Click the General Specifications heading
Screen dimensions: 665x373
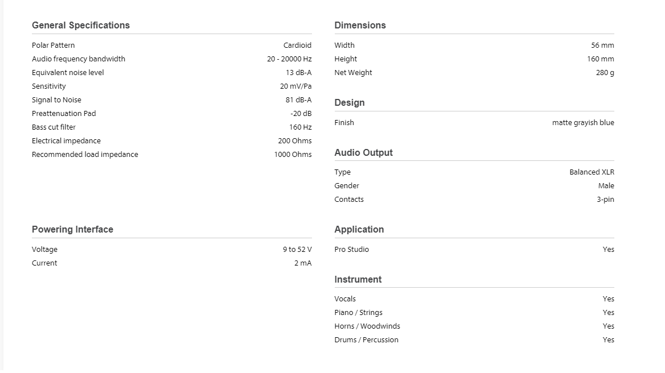81,25
